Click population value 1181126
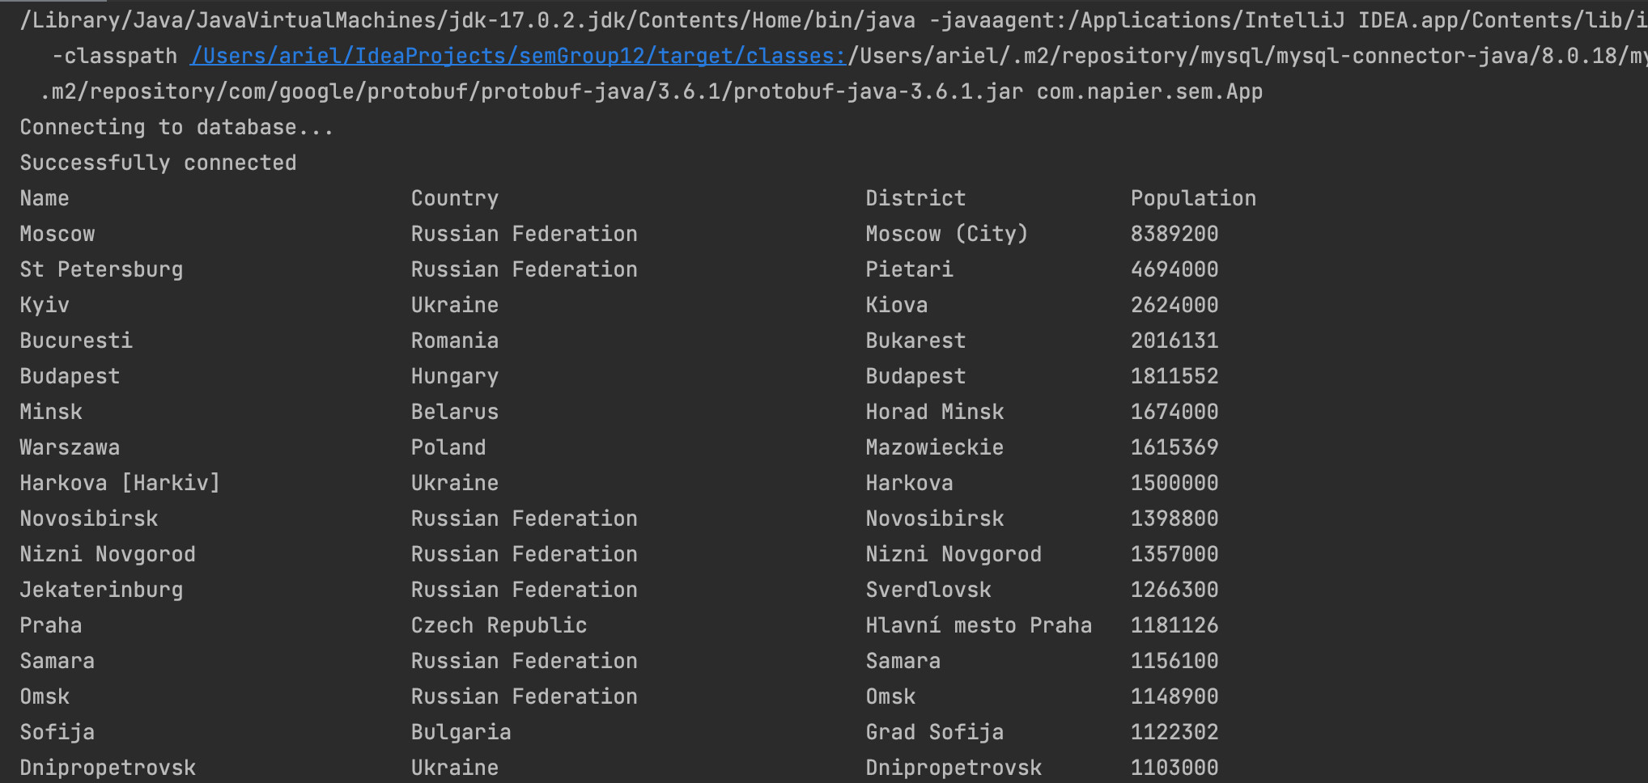1648x783 pixels. click(x=1174, y=625)
